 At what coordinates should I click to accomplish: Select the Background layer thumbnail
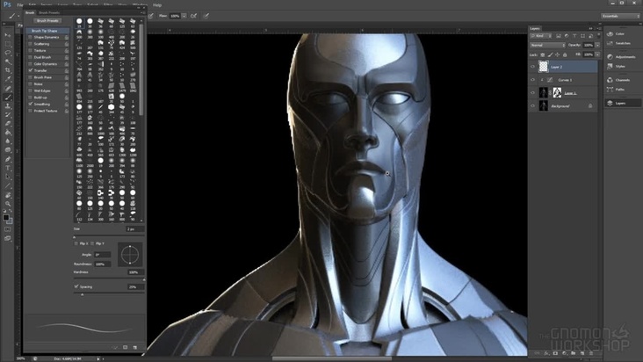point(545,105)
